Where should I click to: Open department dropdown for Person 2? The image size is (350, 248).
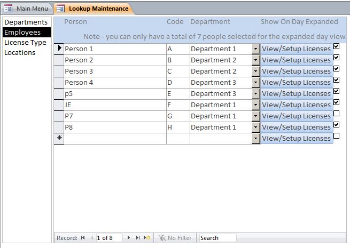point(255,60)
